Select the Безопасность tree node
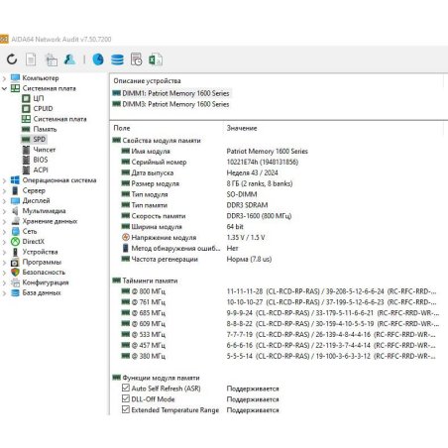The height and width of the screenshot is (448, 448). [x=44, y=273]
